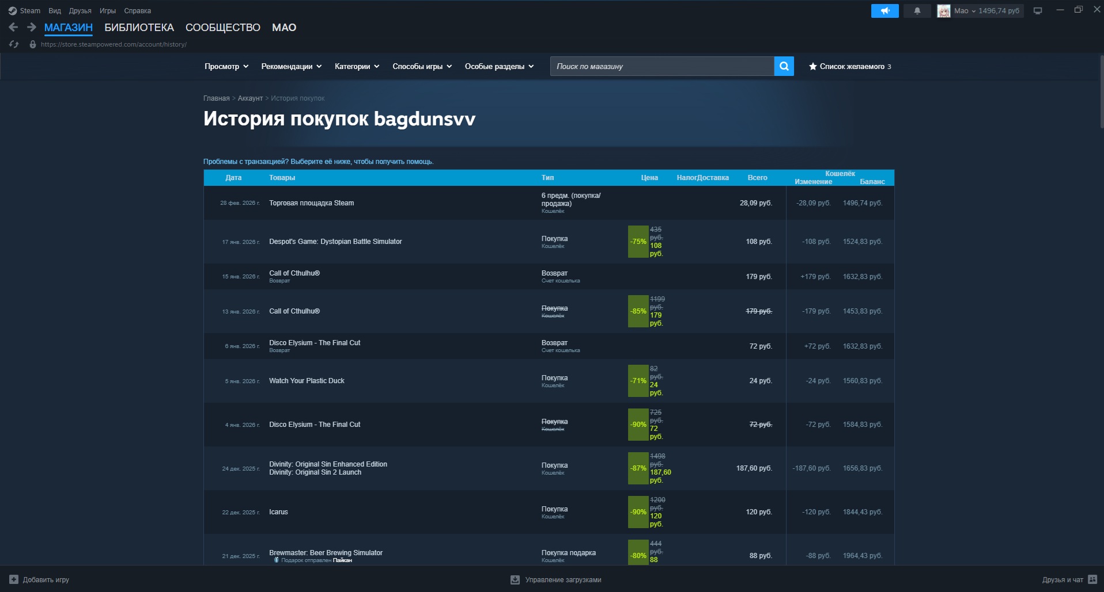Click the Главная breadcrumb link
Screen dimensions: 1104x592
216,98
